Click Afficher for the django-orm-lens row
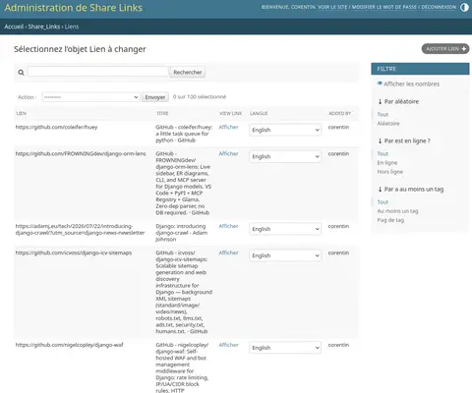Viewport: 472px width, 393px height. 228,153
